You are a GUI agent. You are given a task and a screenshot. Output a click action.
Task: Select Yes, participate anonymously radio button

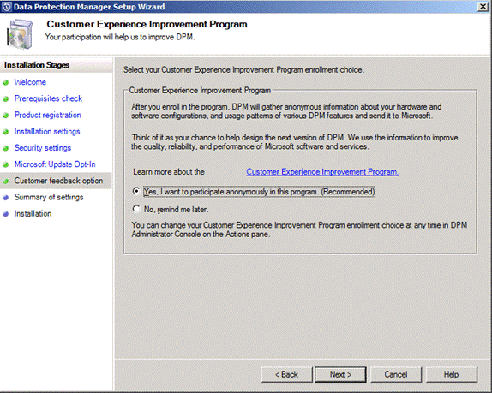coord(136,191)
